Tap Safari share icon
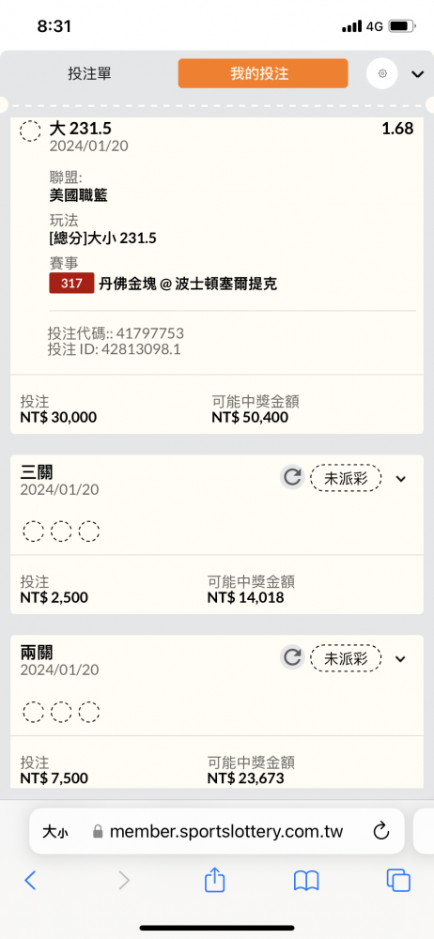Image resolution: width=434 pixels, height=939 pixels. 214,881
